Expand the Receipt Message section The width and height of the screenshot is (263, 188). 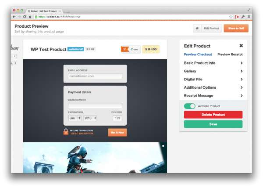click(213, 96)
